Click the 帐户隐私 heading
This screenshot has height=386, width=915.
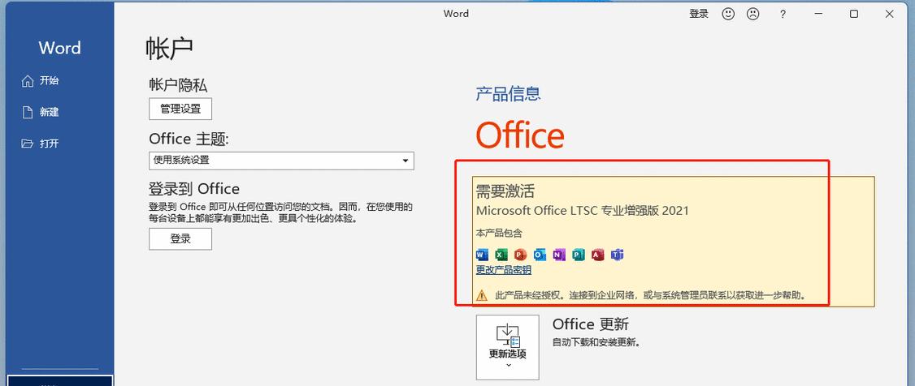tap(178, 85)
